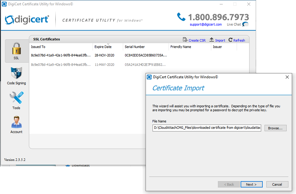Screen dimensions: 296x194
Task: Click the phone number 1.800.896.7973
Action: click(x=219, y=17)
